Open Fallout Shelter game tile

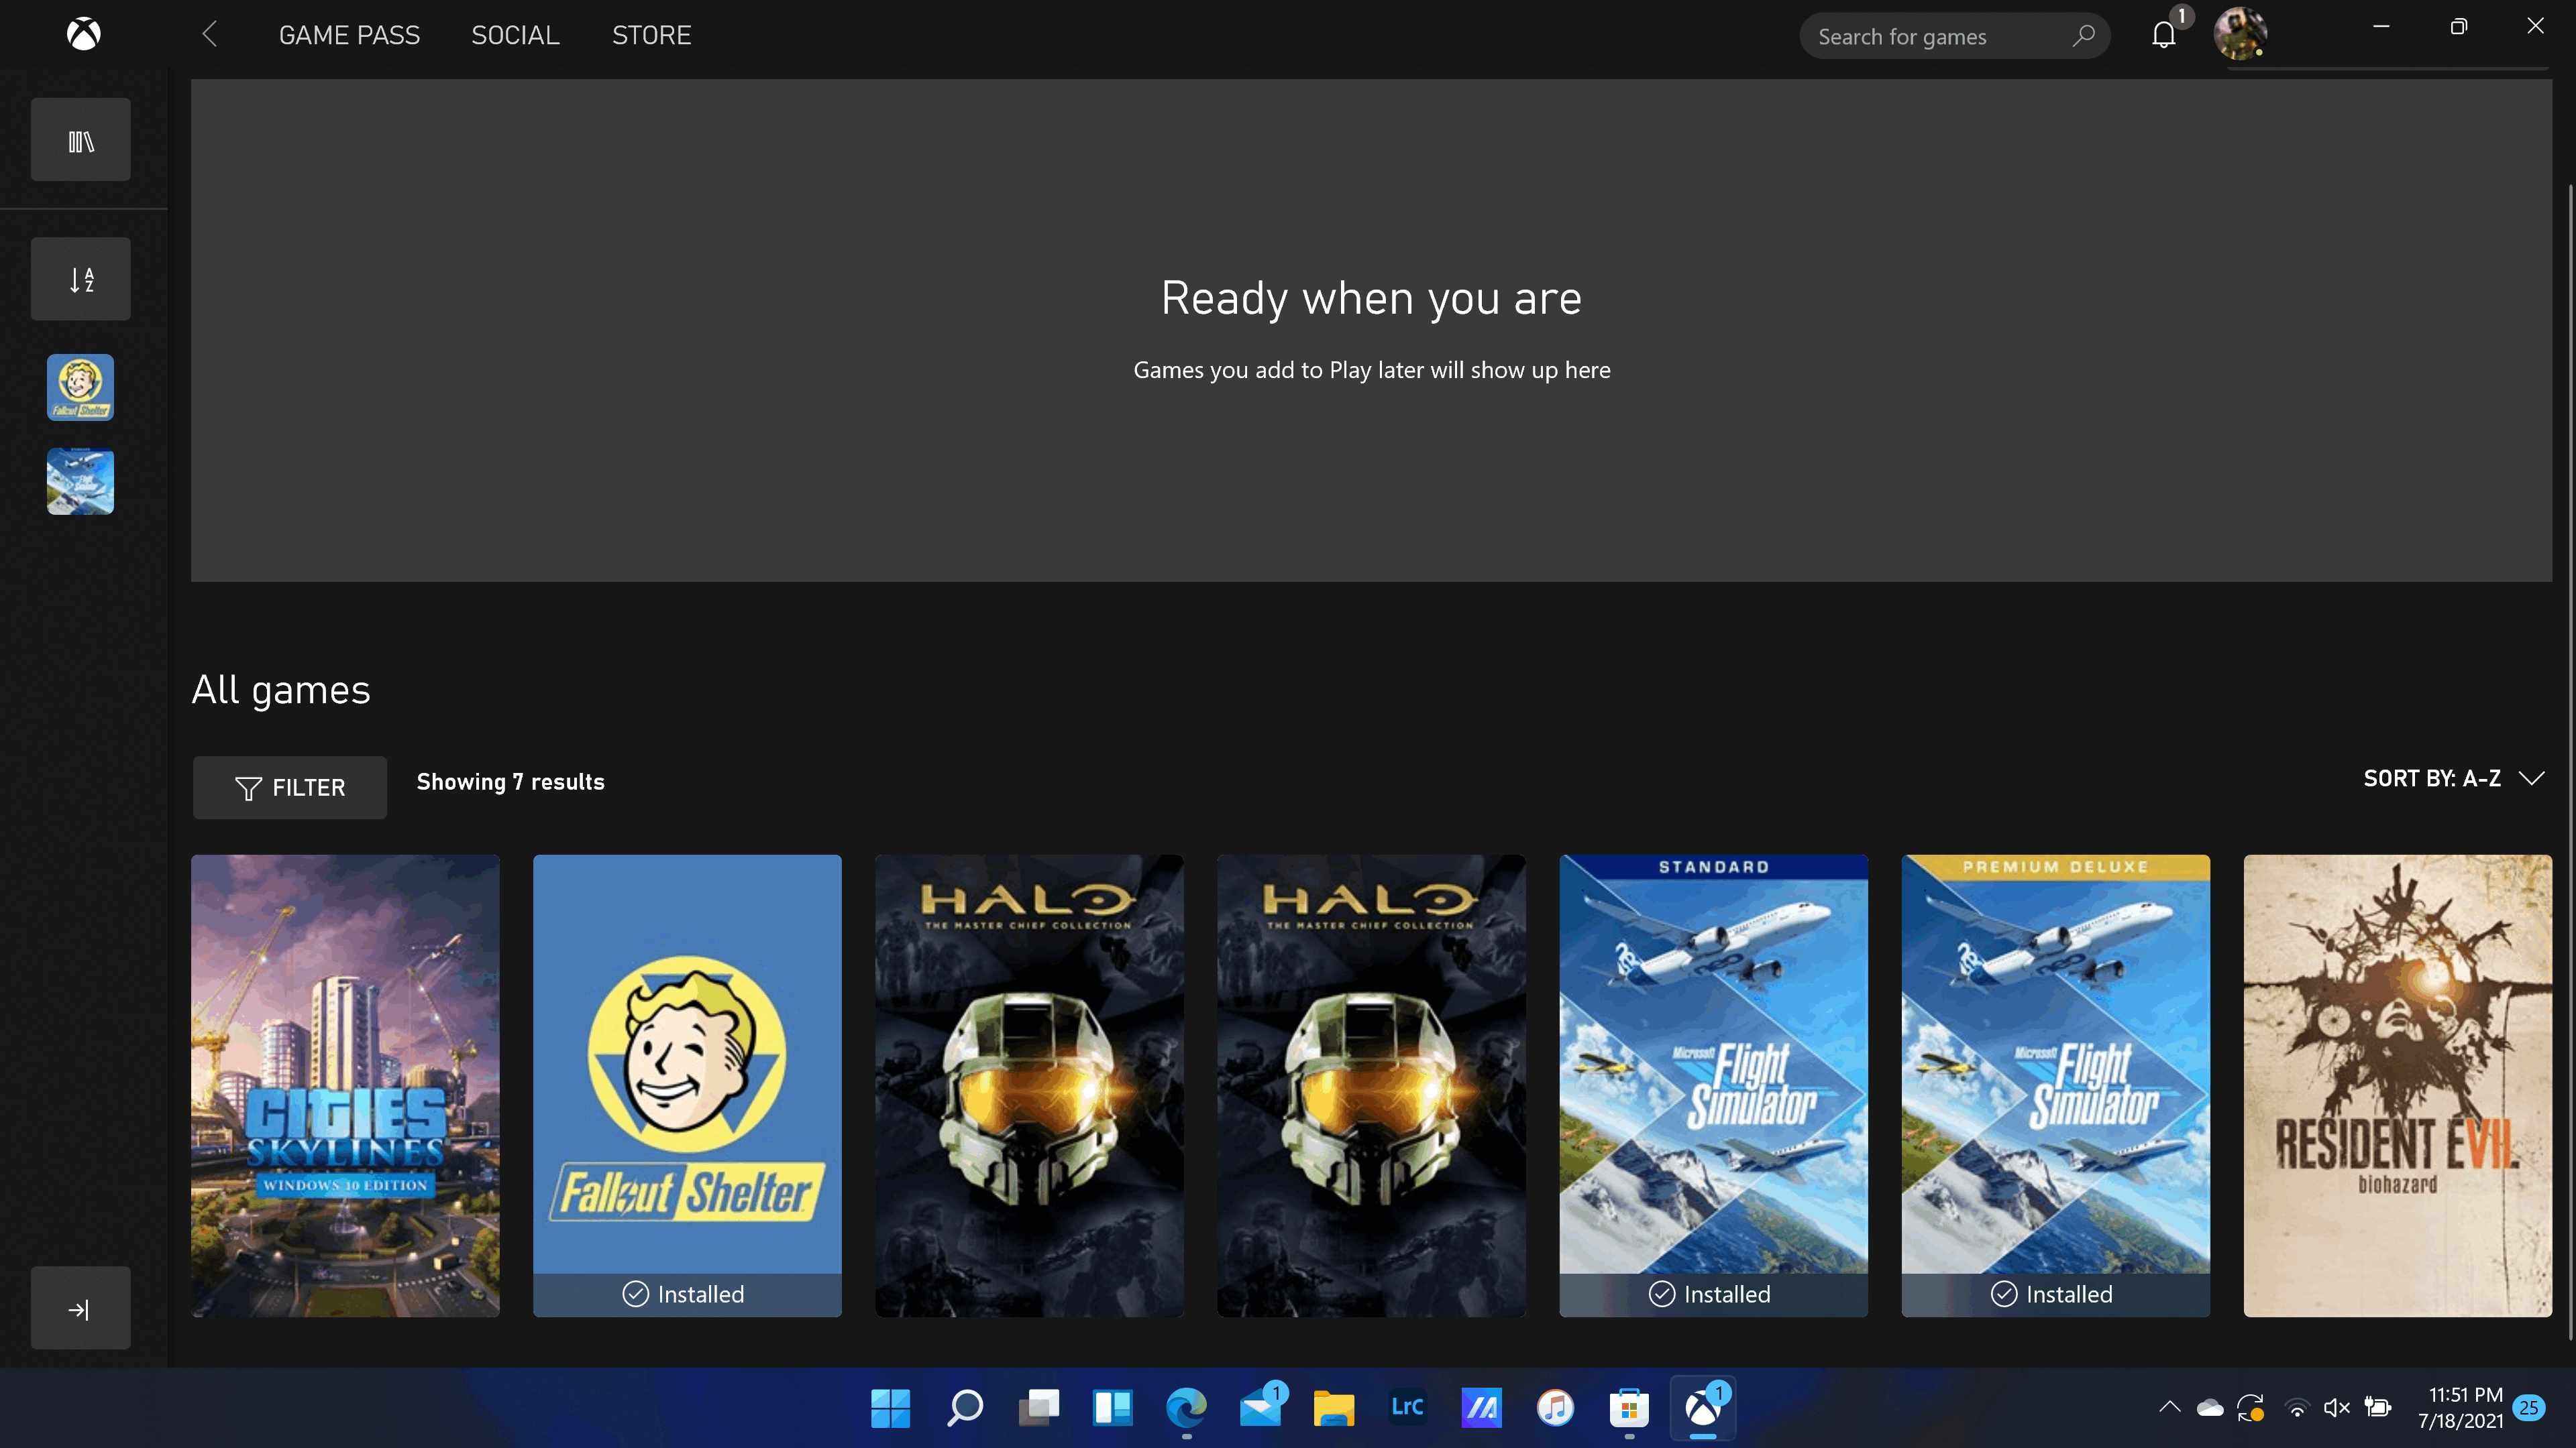(687, 1085)
